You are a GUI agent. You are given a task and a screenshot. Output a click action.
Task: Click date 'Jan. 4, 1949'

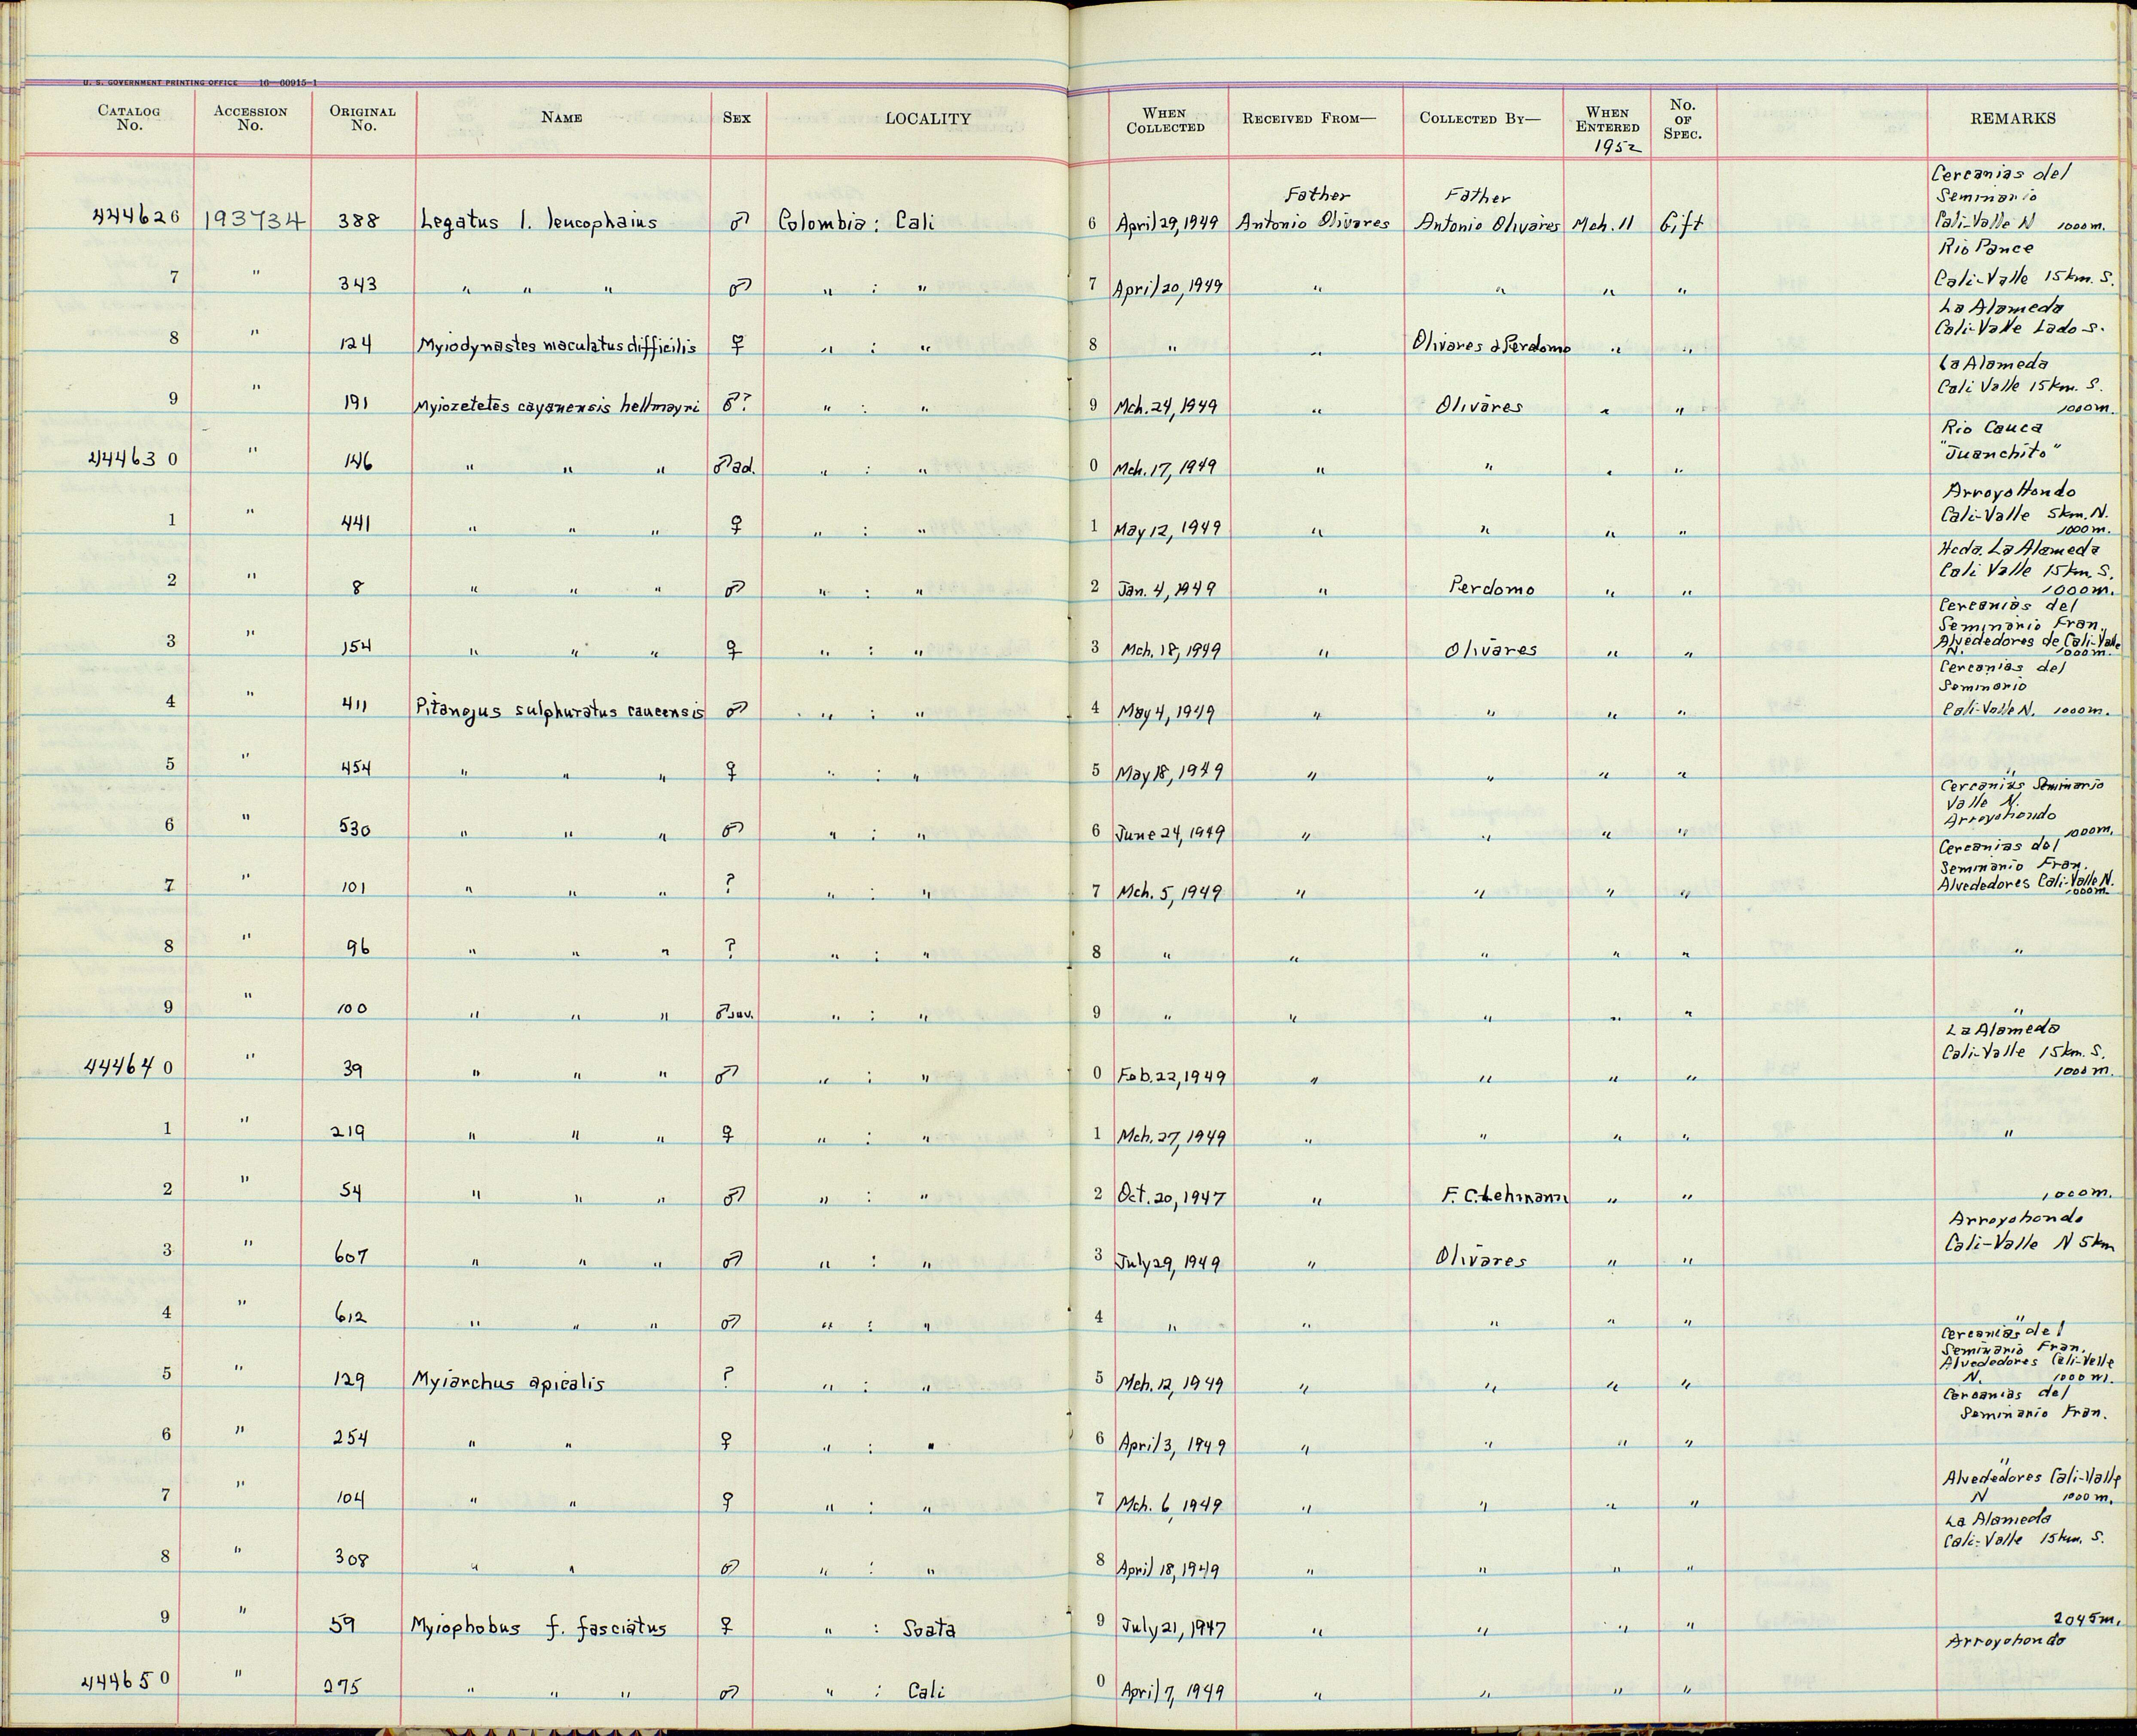(1168, 589)
